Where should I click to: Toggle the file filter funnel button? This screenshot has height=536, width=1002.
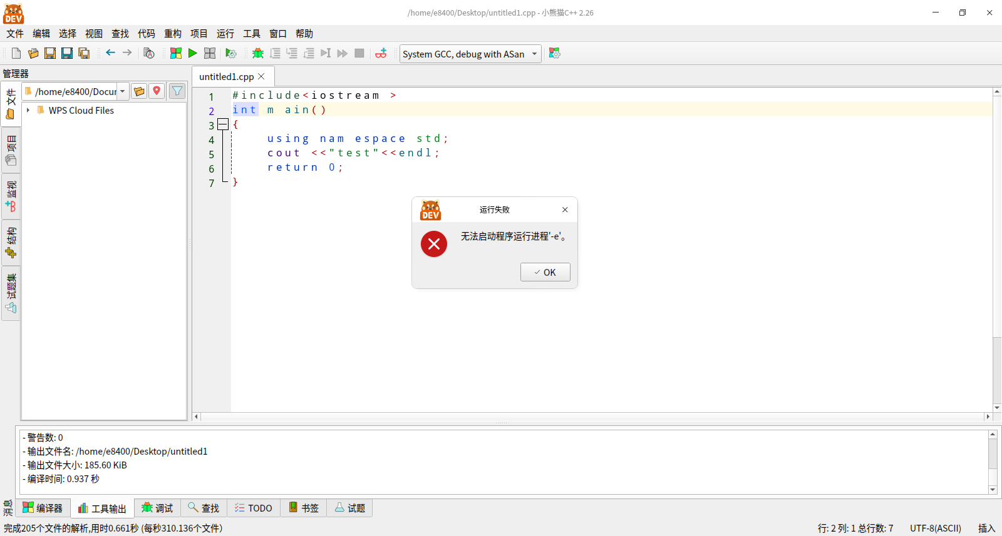pyautogui.click(x=178, y=91)
